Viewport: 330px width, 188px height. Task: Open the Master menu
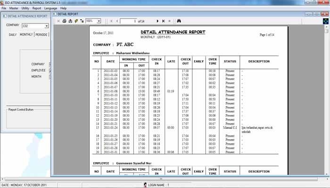coord(14,8)
